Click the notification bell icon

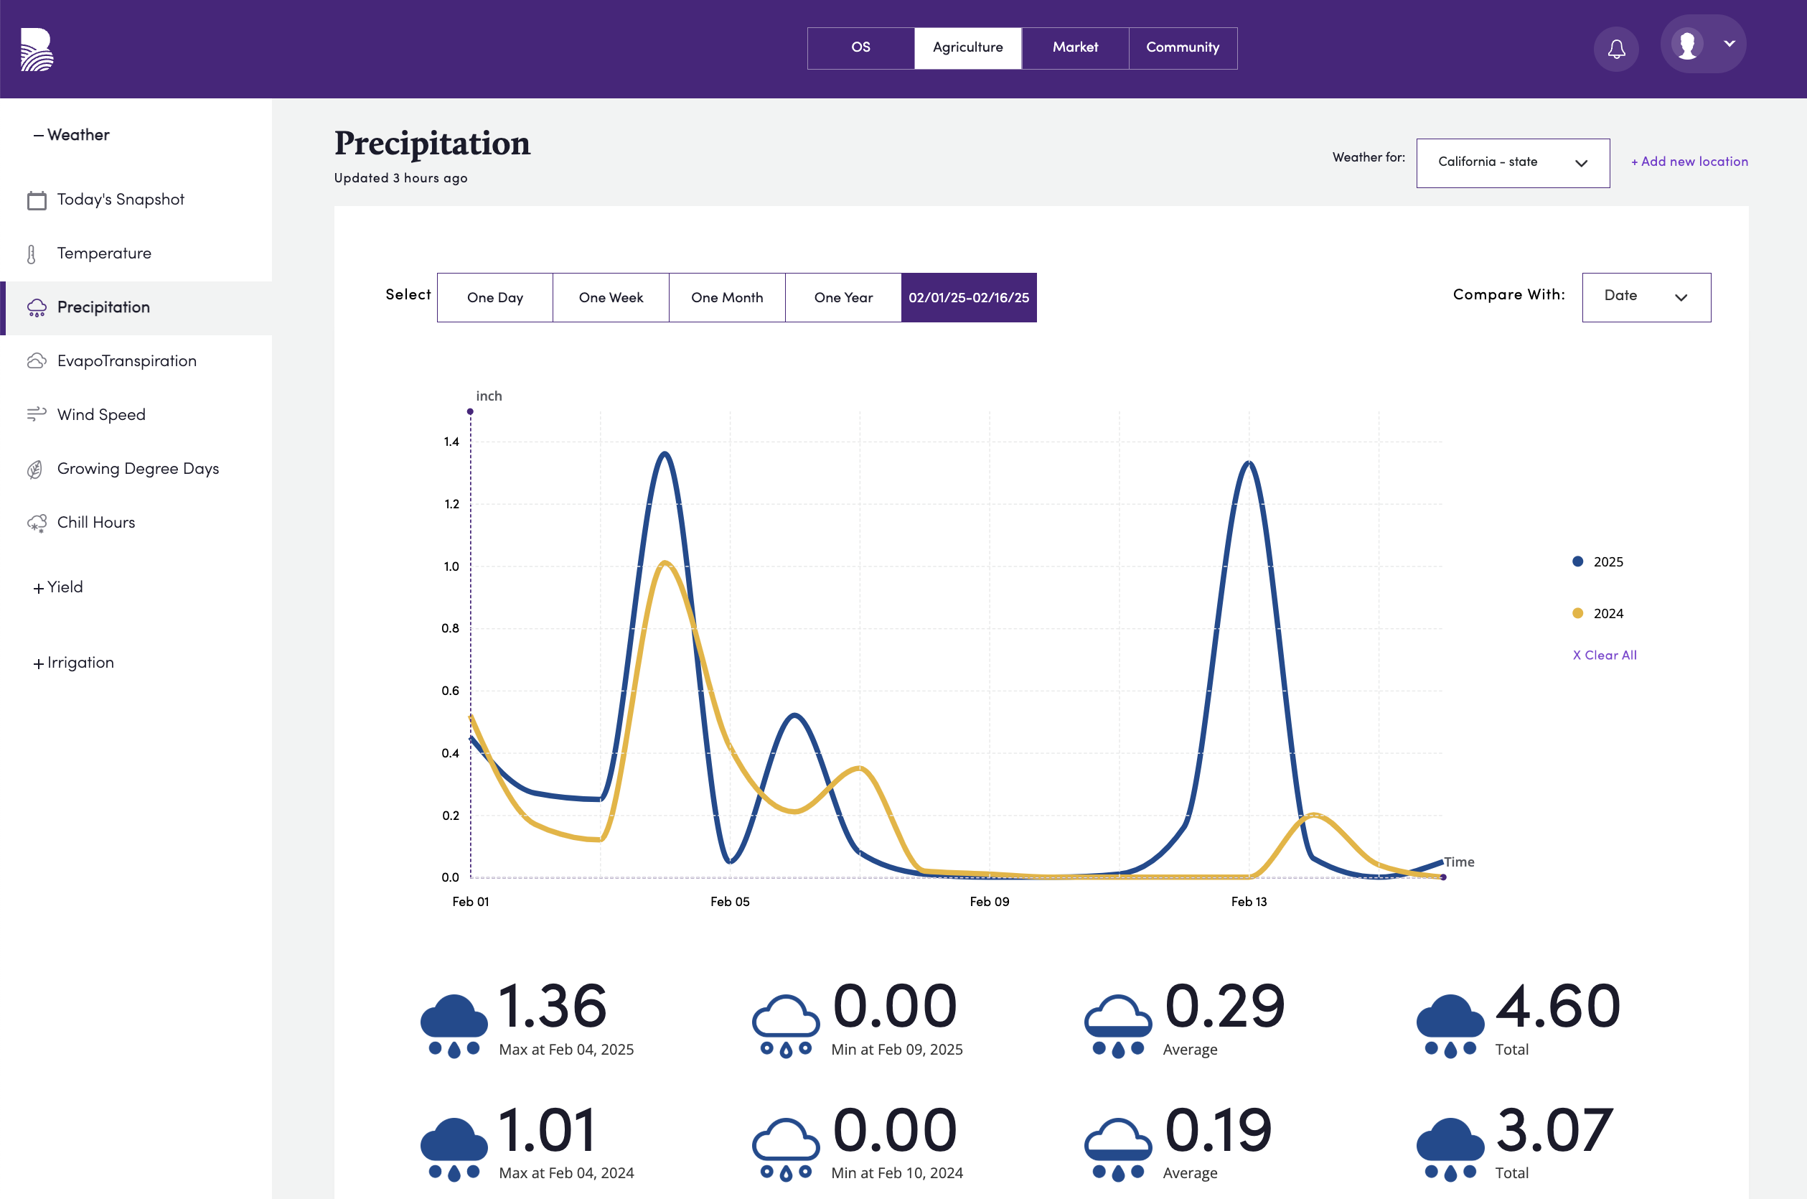(x=1615, y=47)
